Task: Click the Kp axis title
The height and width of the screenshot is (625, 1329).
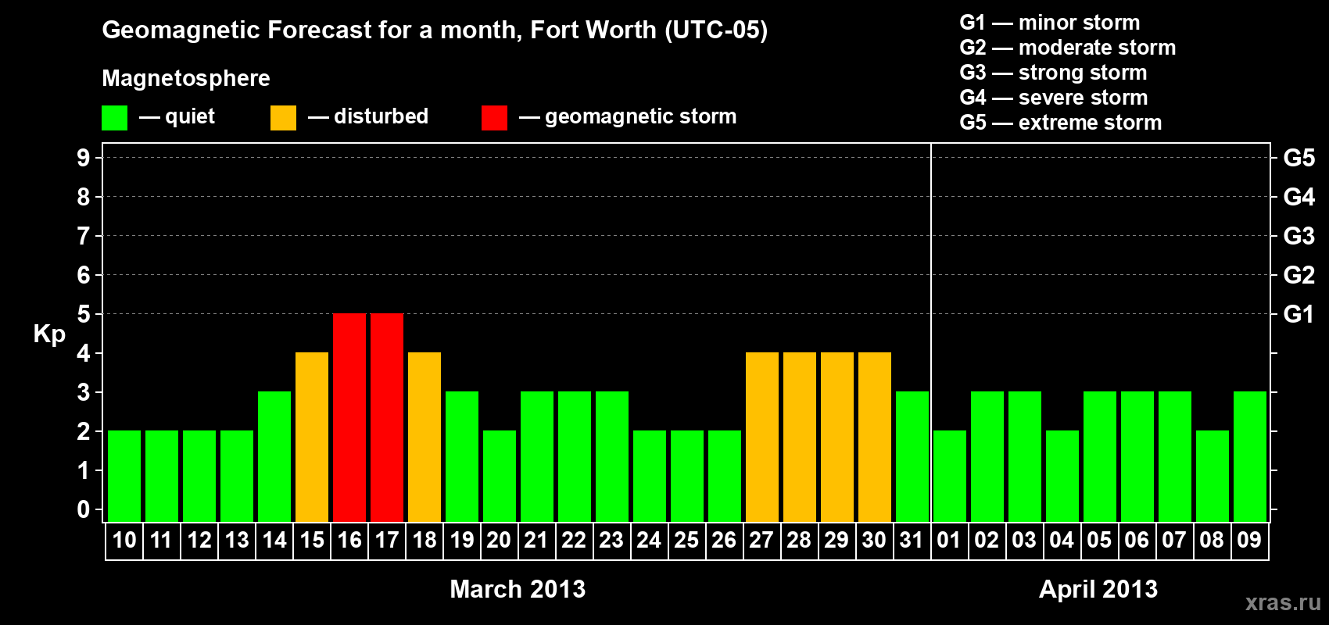Action: [49, 334]
